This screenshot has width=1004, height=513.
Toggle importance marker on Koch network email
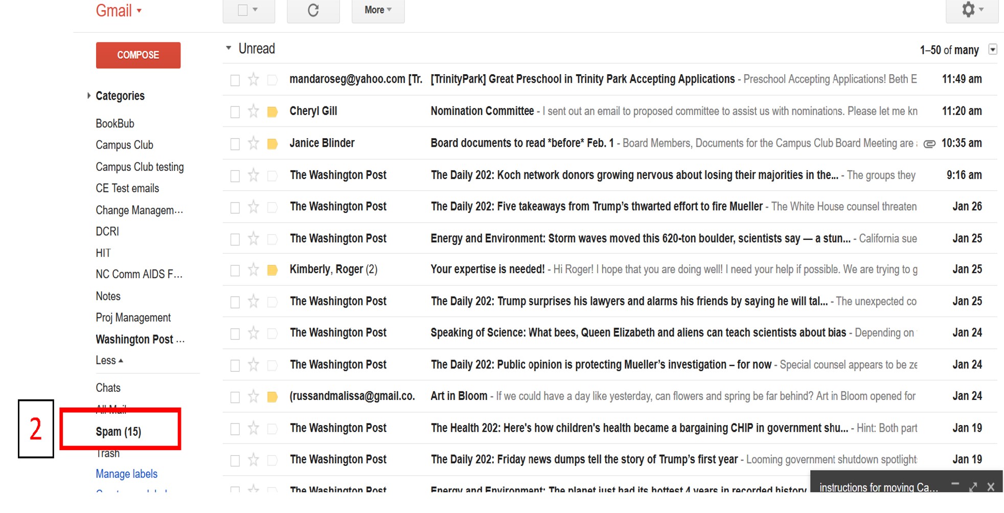pyautogui.click(x=272, y=176)
